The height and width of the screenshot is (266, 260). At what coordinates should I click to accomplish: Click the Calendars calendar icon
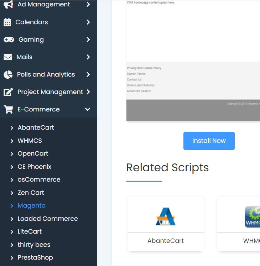(7, 22)
